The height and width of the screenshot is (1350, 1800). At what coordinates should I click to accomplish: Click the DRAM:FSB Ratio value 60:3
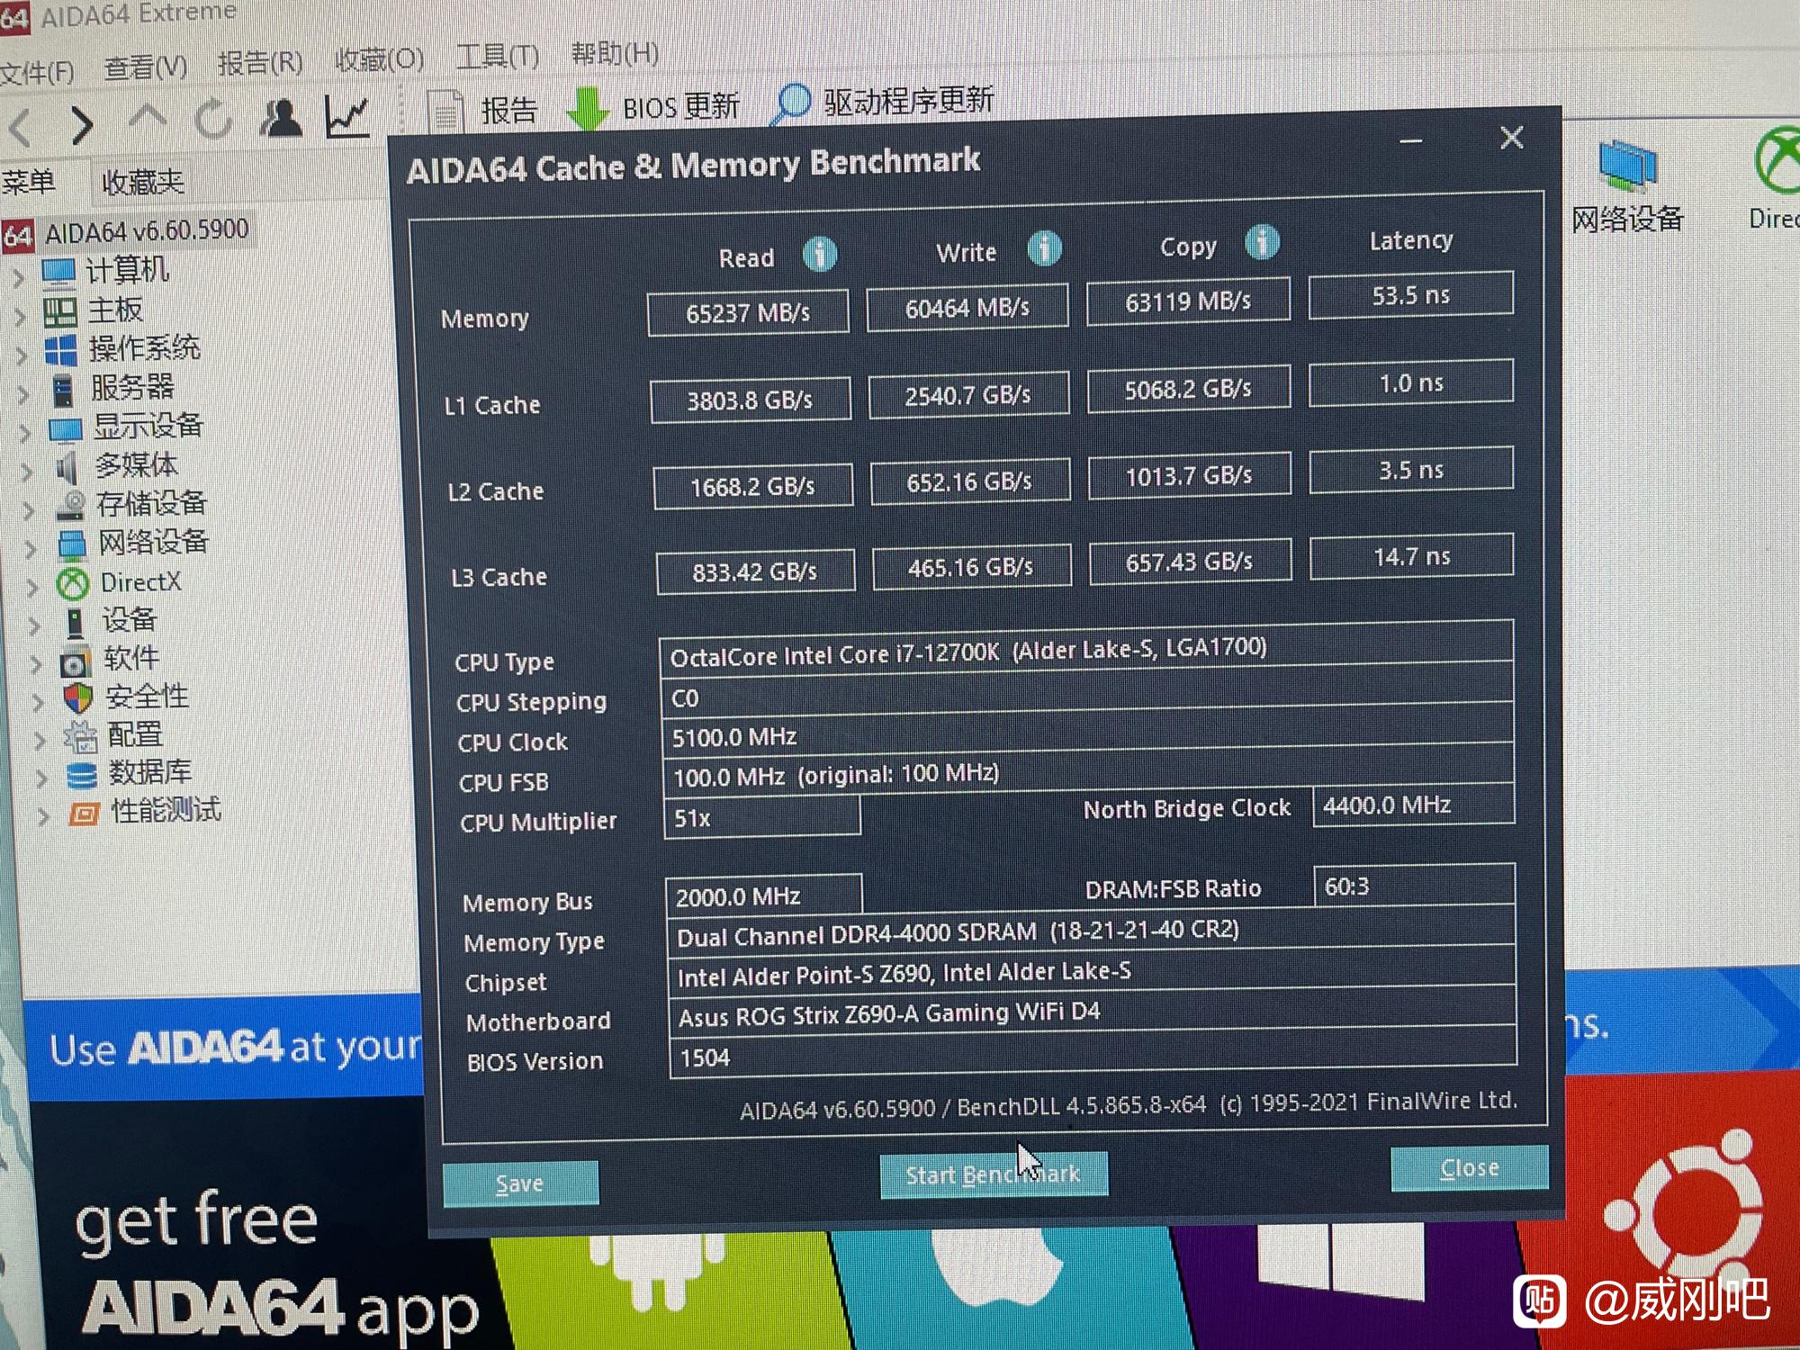(1414, 886)
